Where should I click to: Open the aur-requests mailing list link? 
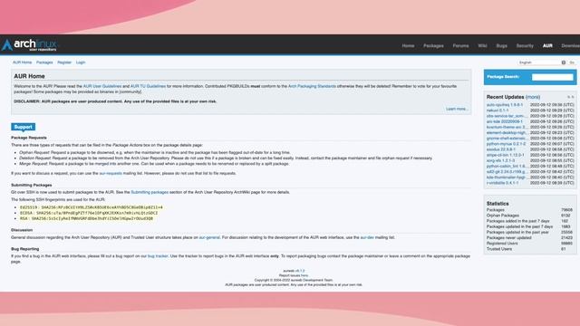(x=111, y=173)
